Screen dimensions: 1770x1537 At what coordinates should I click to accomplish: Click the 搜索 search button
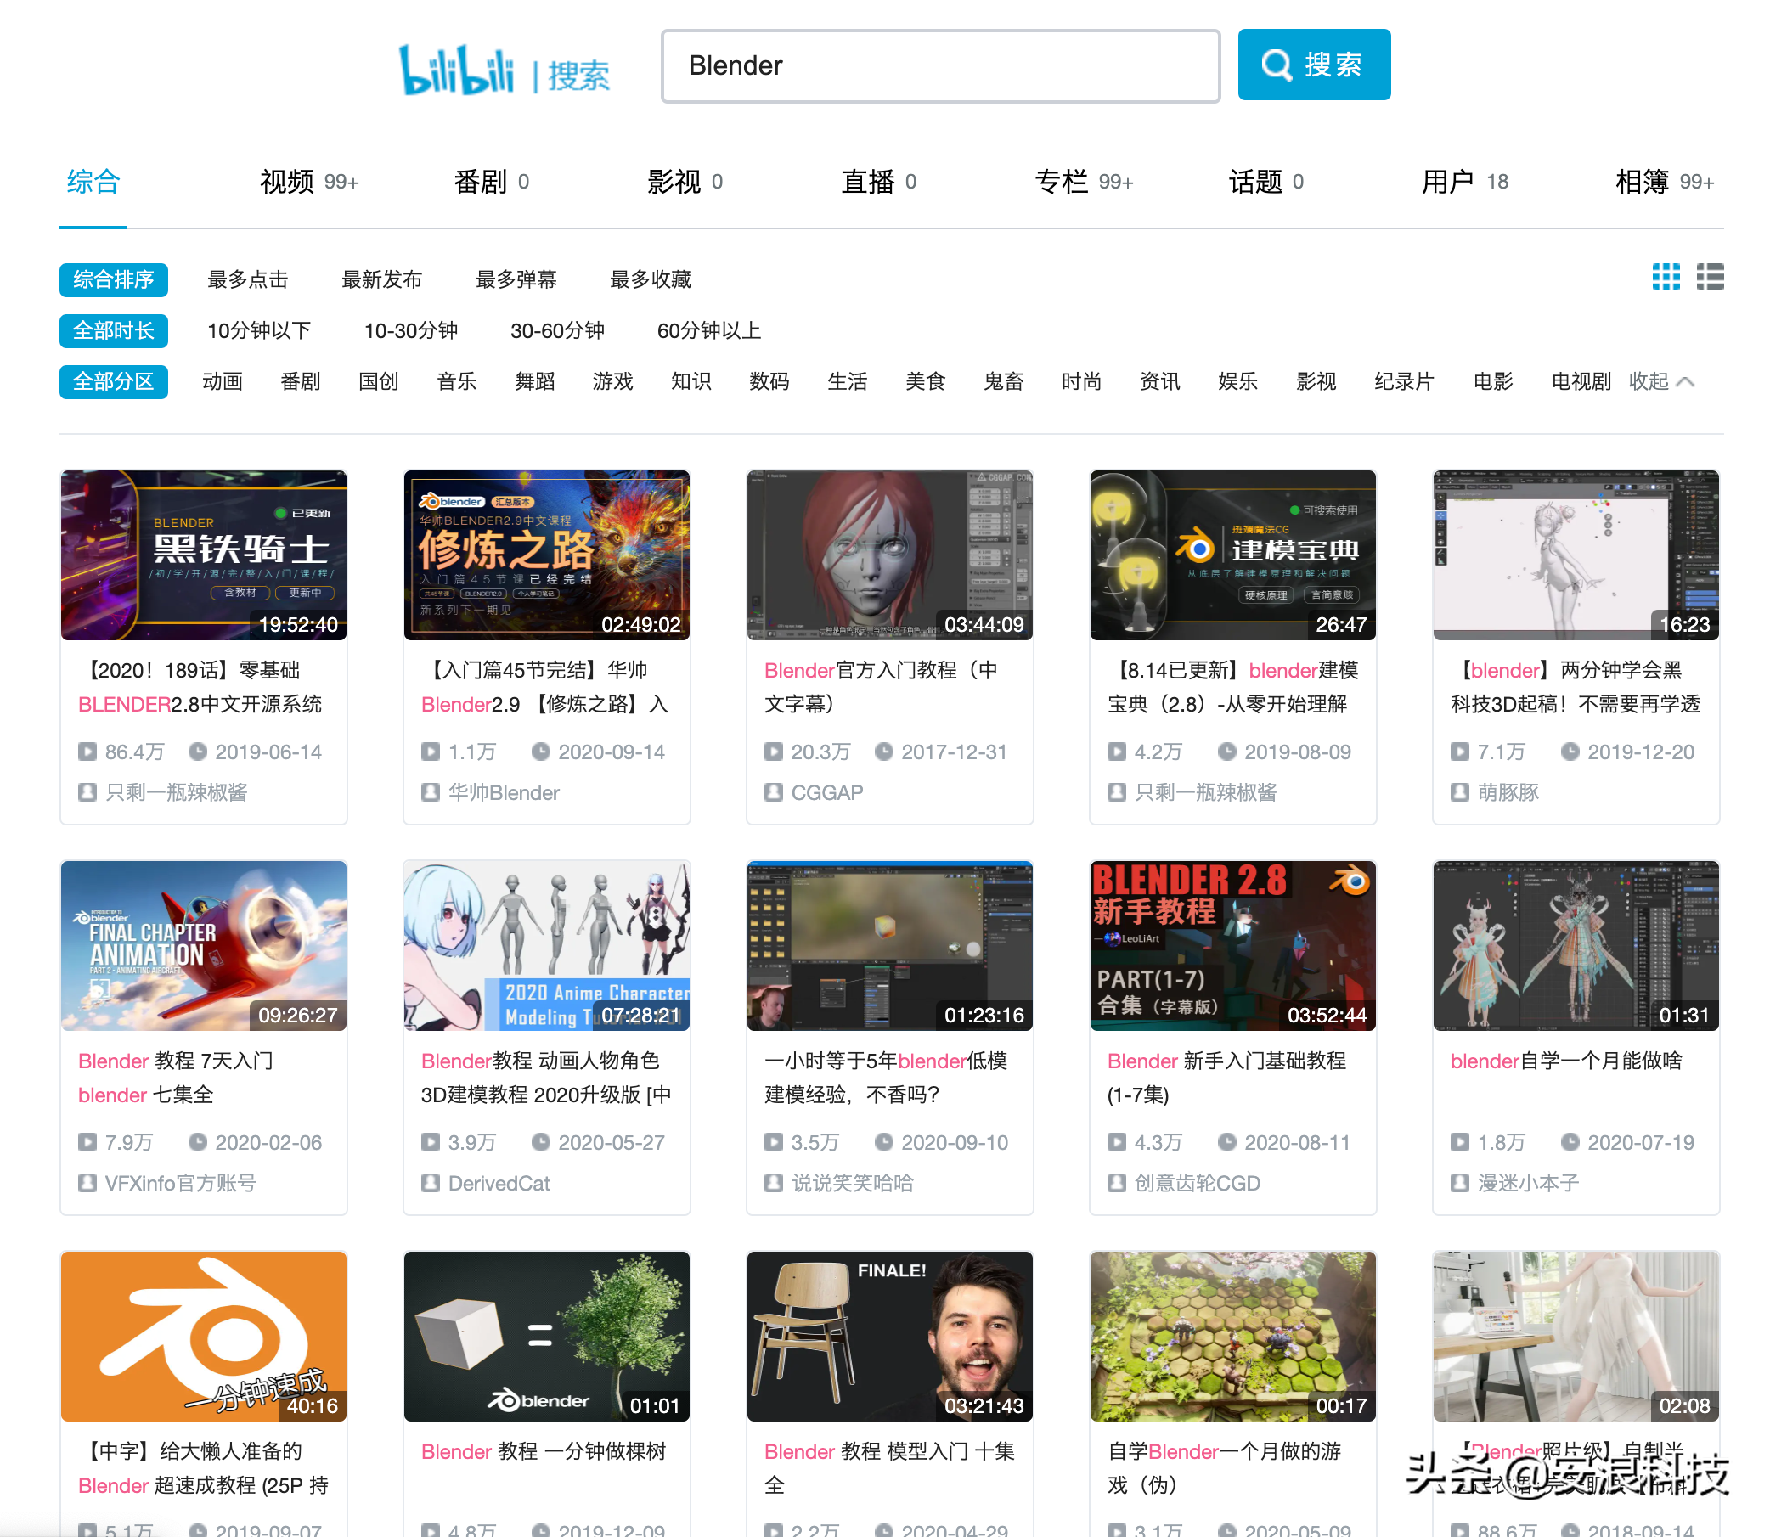[1314, 65]
